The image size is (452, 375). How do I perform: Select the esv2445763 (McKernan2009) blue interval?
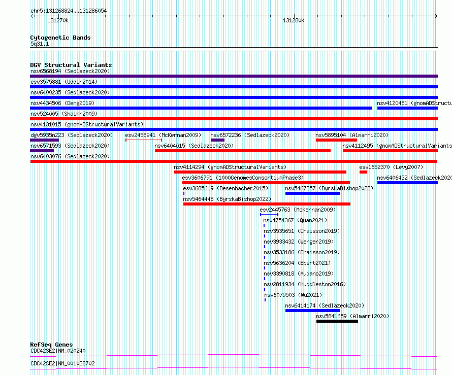click(x=269, y=215)
